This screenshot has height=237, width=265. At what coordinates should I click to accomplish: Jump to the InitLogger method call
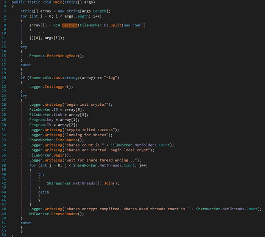(56, 87)
